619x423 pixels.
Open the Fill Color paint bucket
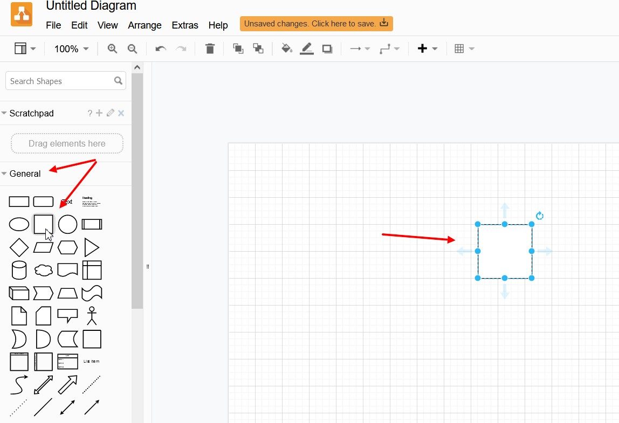[287, 48]
